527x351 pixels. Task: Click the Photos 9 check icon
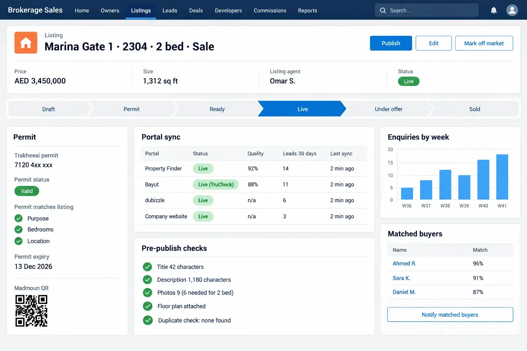(148, 293)
